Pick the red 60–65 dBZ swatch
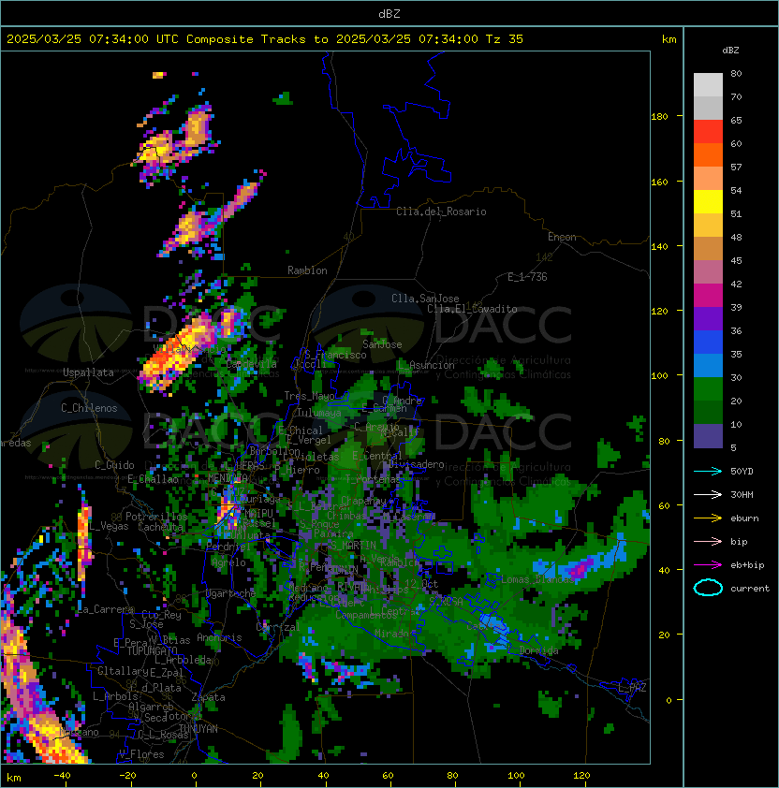 pyautogui.click(x=708, y=132)
